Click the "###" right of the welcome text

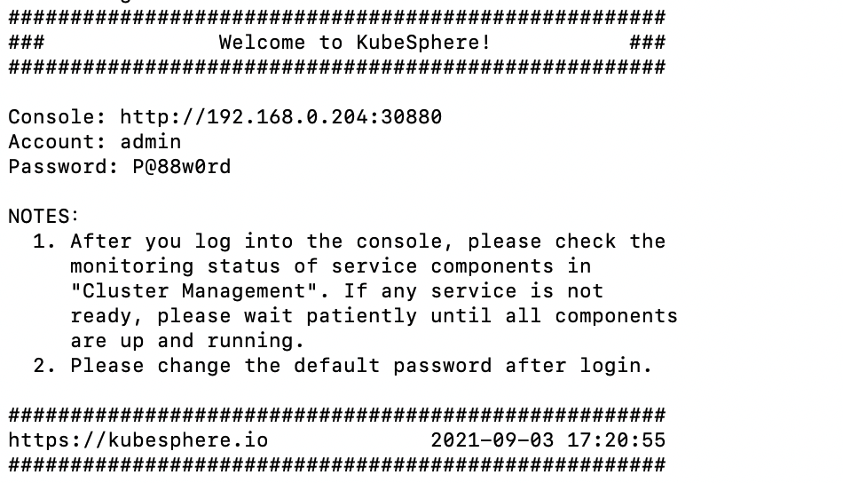point(647,43)
